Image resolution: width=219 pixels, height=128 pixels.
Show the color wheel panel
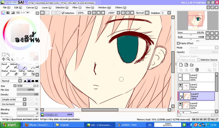coord(3,13)
